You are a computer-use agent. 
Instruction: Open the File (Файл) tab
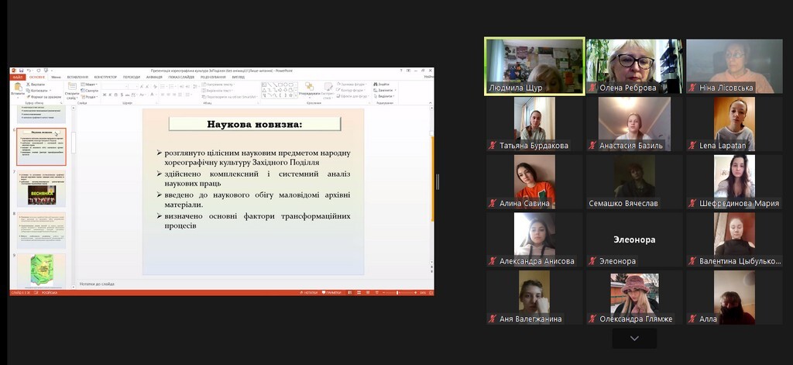tap(17, 77)
